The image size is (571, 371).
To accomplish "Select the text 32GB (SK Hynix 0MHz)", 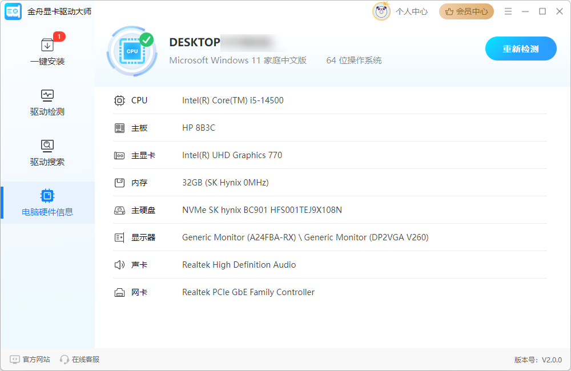I will point(226,183).
